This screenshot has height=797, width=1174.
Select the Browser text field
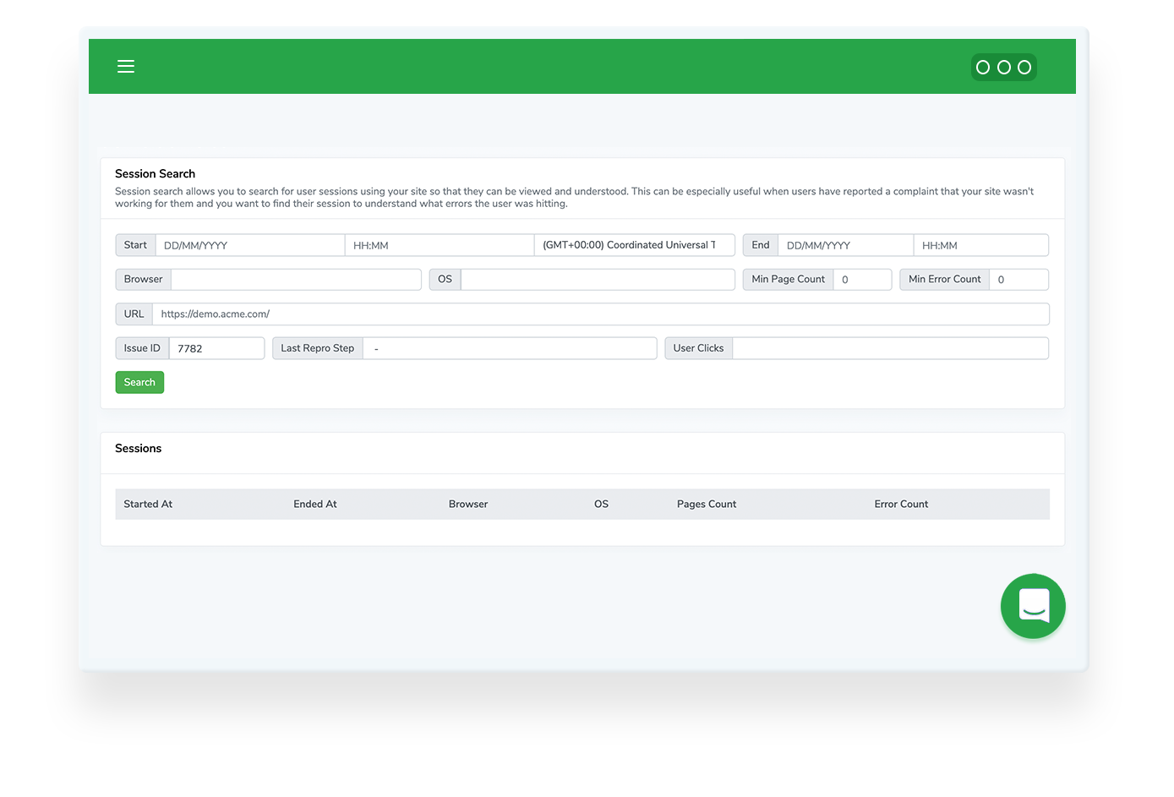tap(296, 280)
